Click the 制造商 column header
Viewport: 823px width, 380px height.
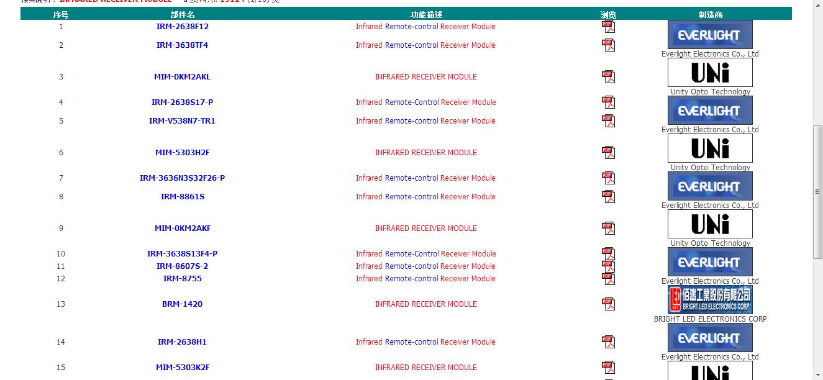[x=710, y=15]
